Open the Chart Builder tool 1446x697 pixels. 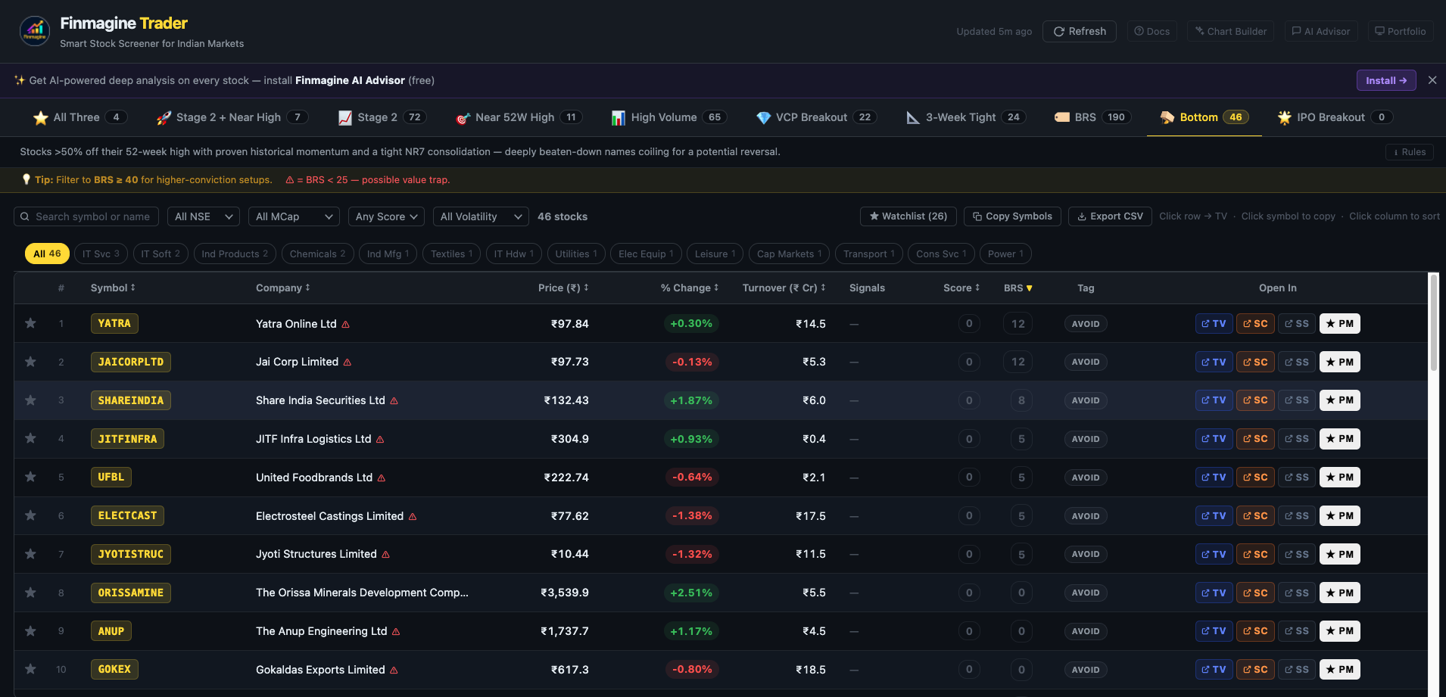coord(1230,31)
